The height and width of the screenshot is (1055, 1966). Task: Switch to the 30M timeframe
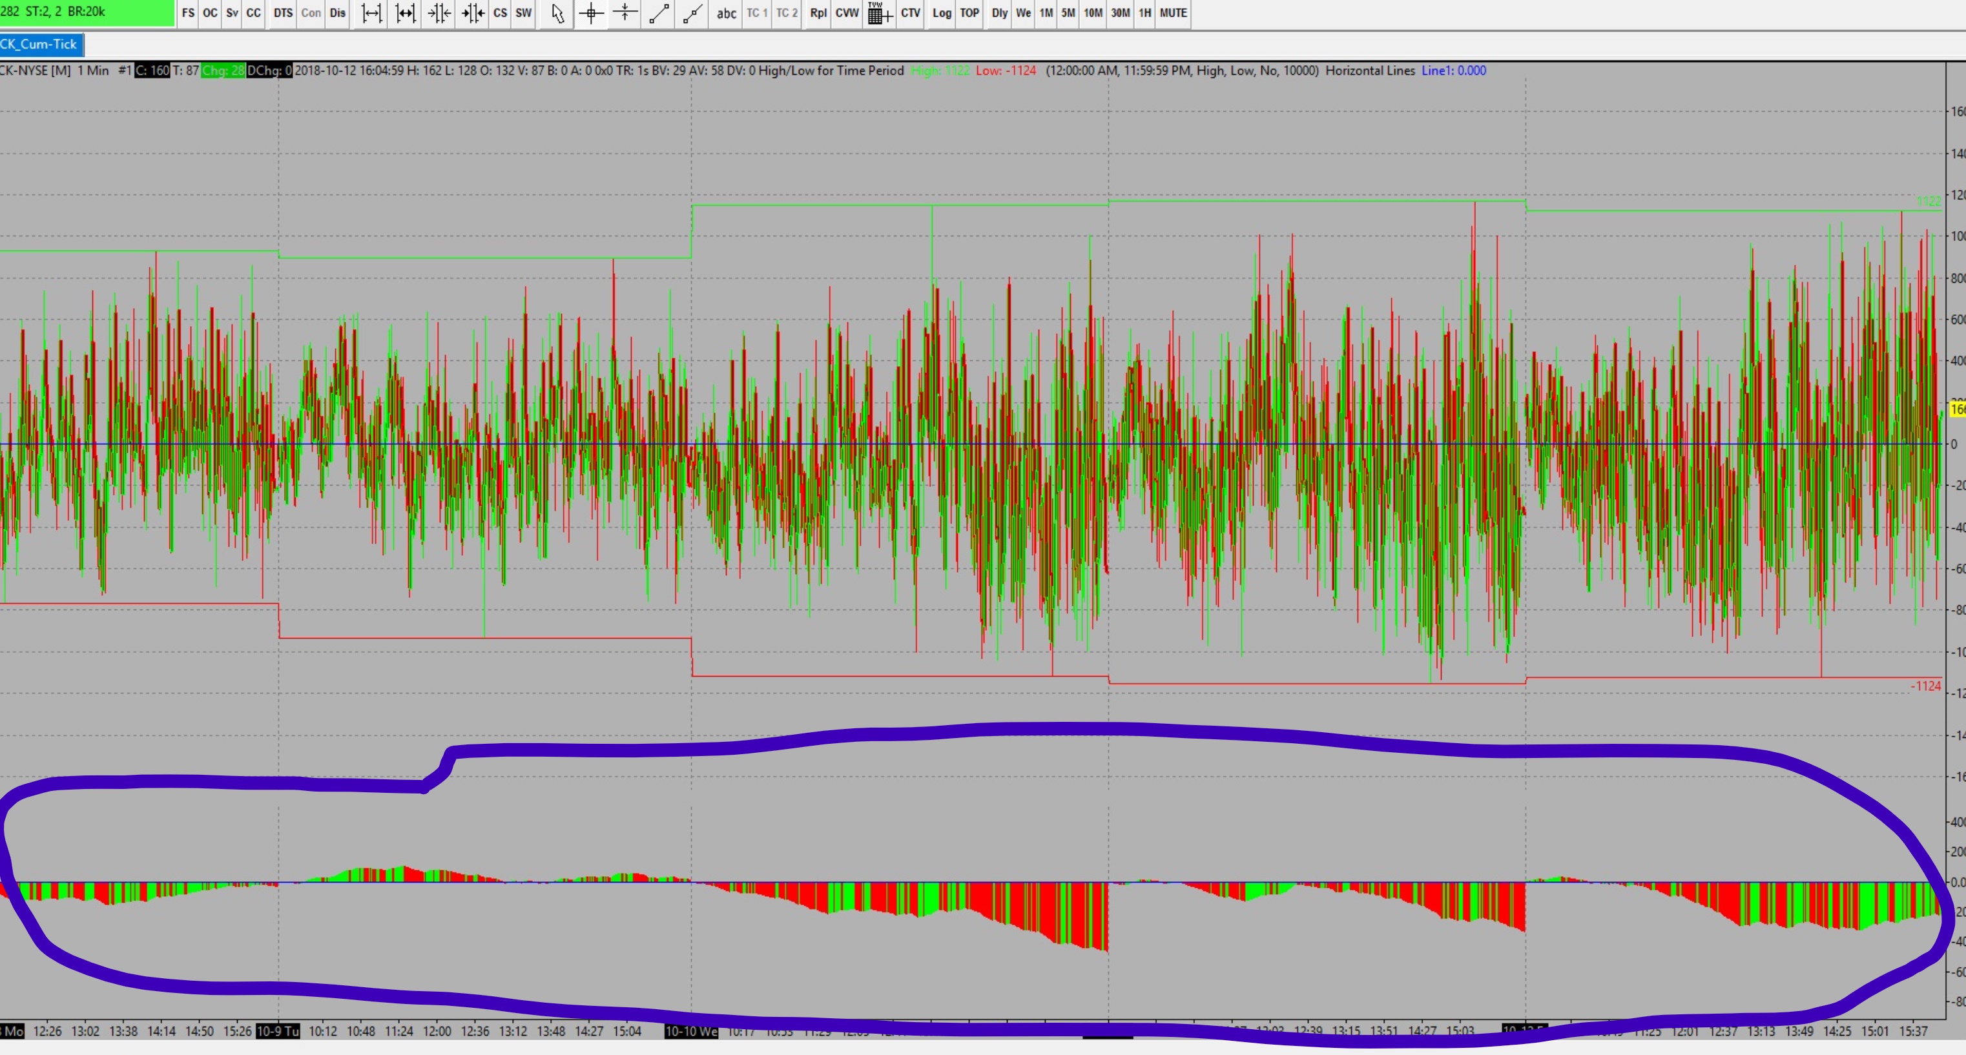tap(1120, 13)
